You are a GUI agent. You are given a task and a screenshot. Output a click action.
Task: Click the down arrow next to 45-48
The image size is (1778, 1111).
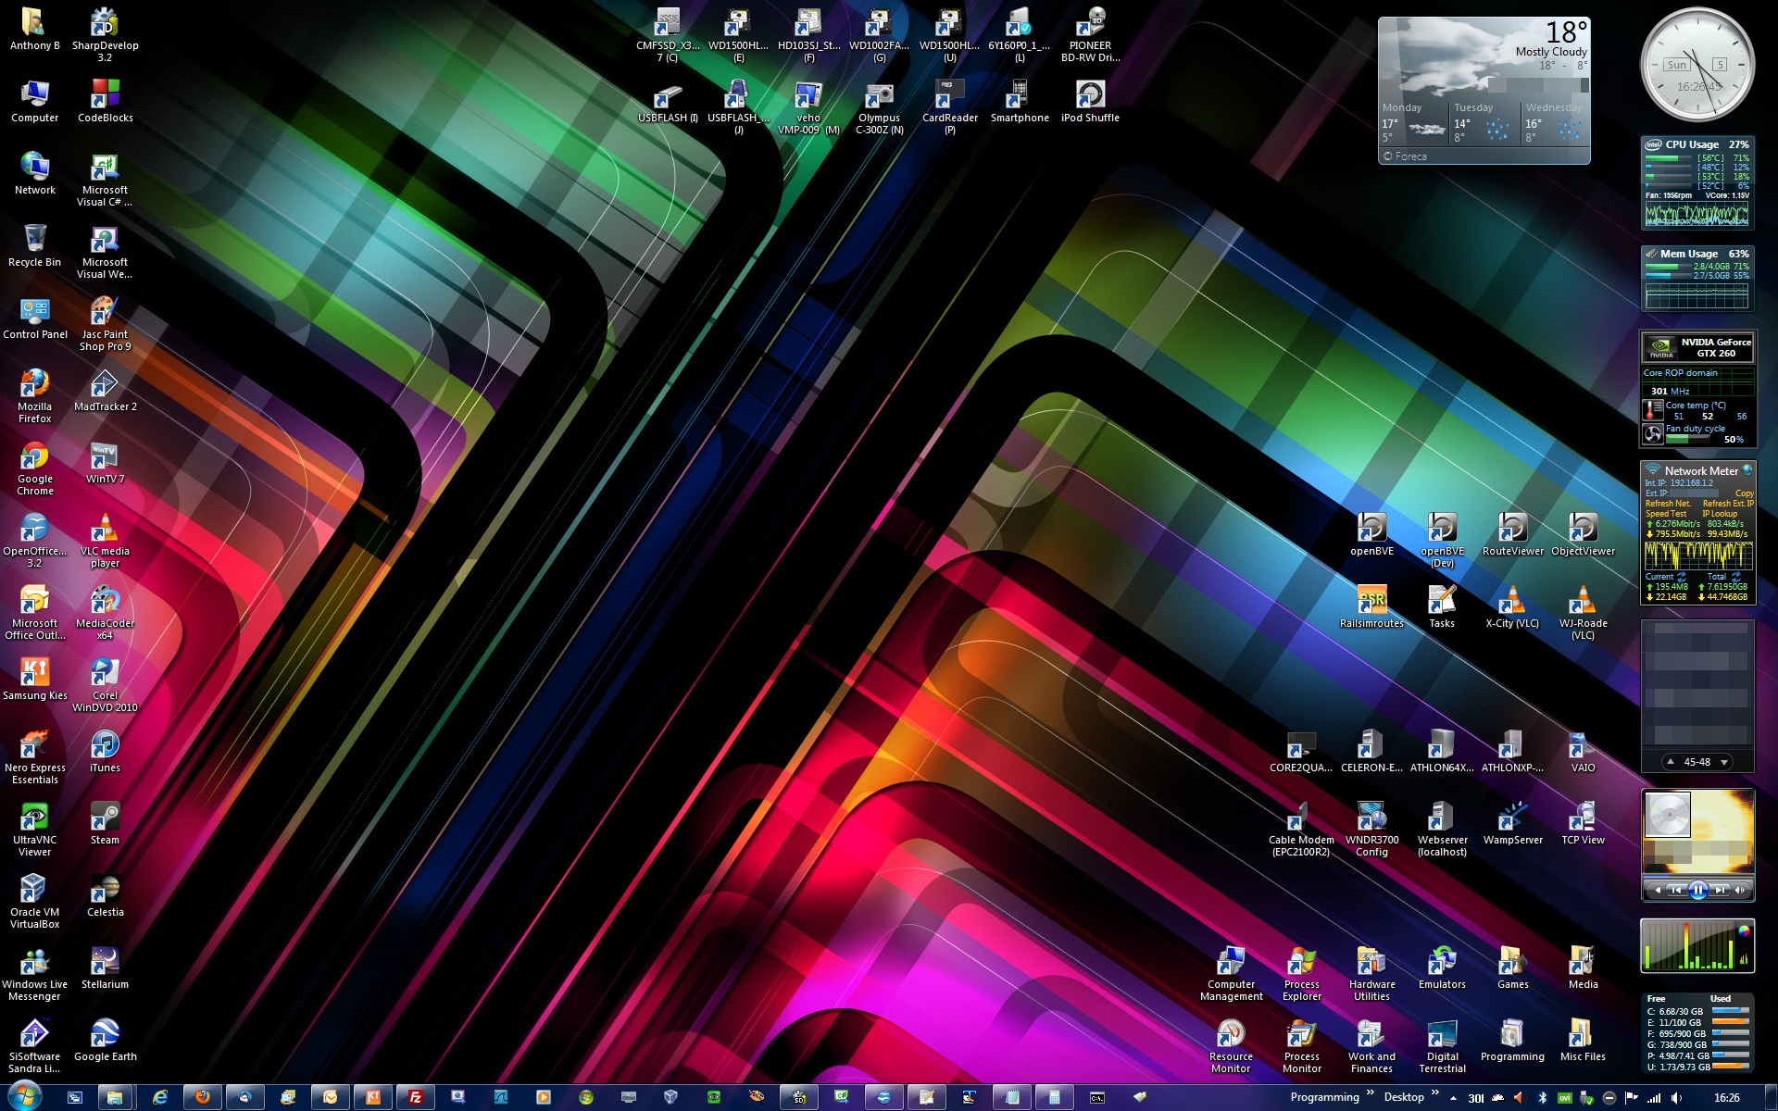tap(1724, 763)
